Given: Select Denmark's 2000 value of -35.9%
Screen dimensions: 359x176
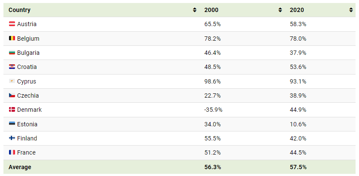Looking at the screenshot, I should (x=213, y=110).
